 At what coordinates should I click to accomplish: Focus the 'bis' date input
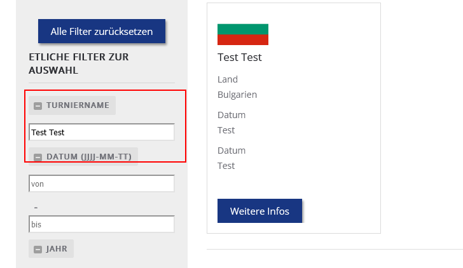point(102,224)
